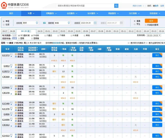This screenshot has height=138, width=165.
Task: Open the 接续换乘 transfer link
Action: click(57, 43)
